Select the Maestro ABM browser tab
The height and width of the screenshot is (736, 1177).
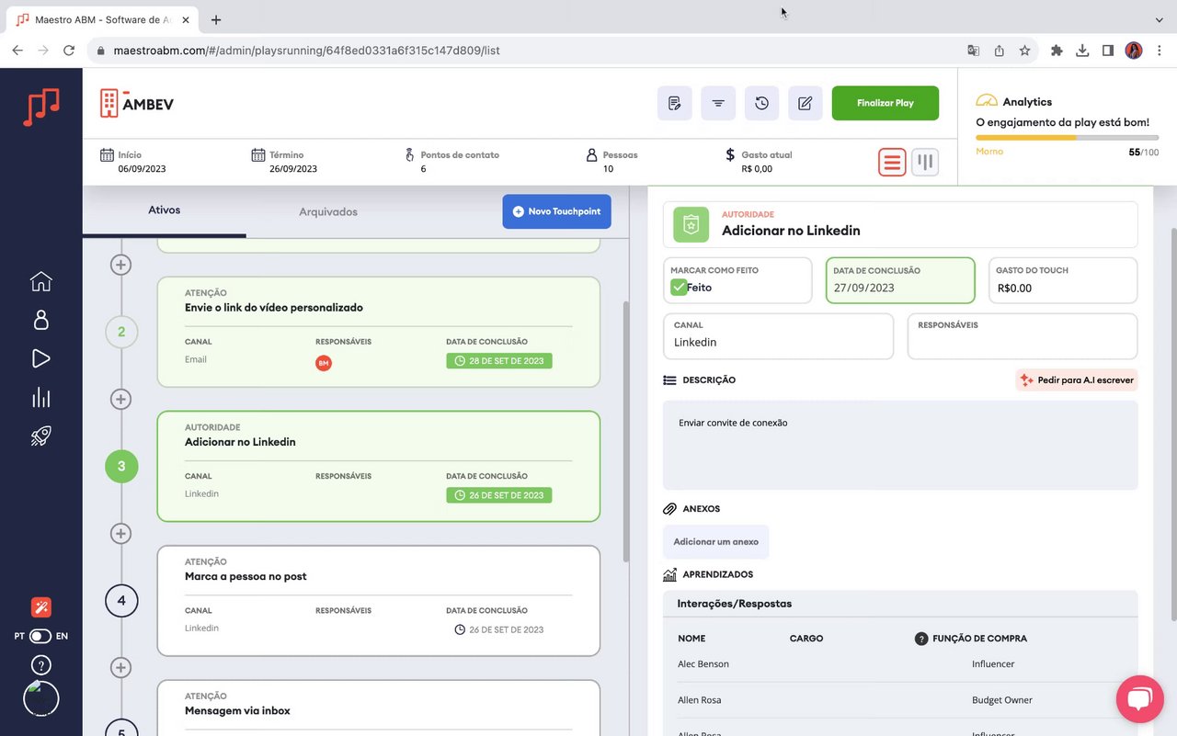click(104, 19)
